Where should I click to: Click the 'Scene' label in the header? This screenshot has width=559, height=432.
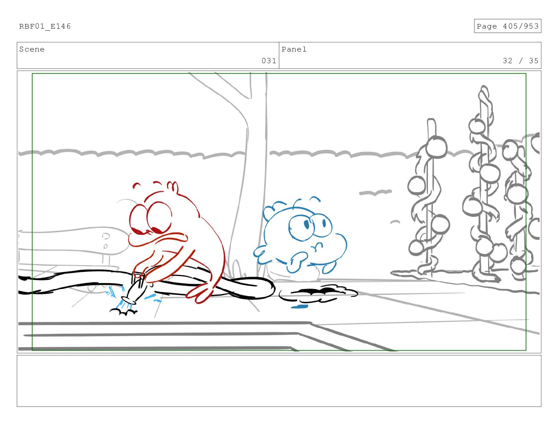(32, 49)
